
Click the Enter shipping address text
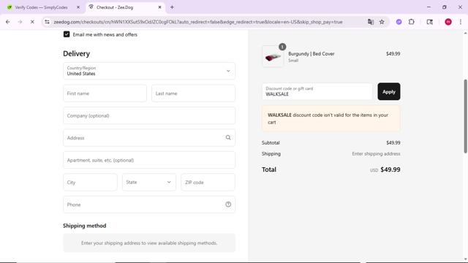pyautogui.click(x=376, y=154)
